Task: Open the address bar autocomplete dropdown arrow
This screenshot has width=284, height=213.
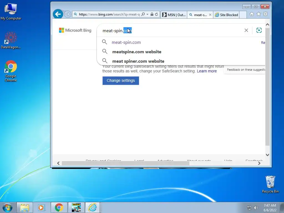Action: pos(148,14)
